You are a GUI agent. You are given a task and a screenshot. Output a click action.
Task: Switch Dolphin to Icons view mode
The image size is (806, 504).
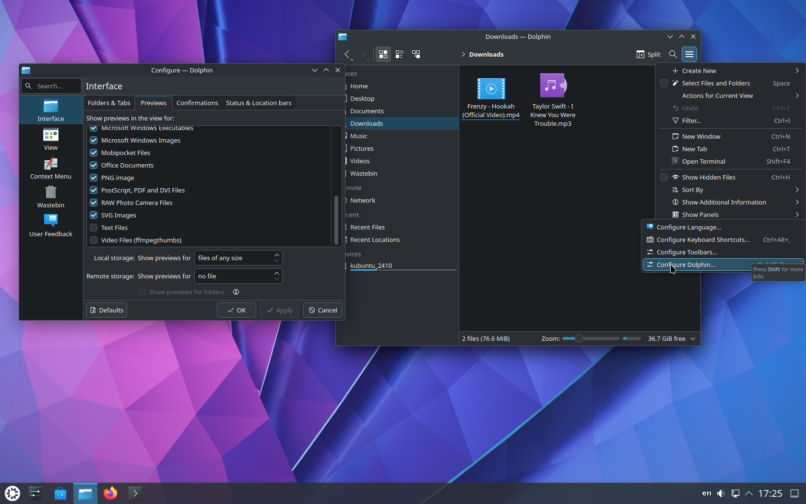tap(383, 54)
